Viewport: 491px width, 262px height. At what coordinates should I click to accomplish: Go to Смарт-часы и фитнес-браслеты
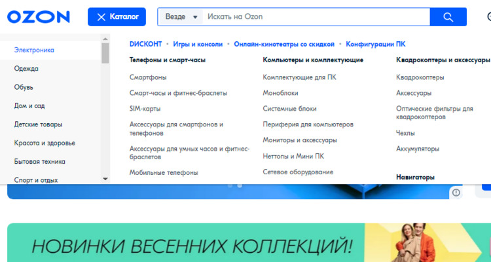pos(178,93)
